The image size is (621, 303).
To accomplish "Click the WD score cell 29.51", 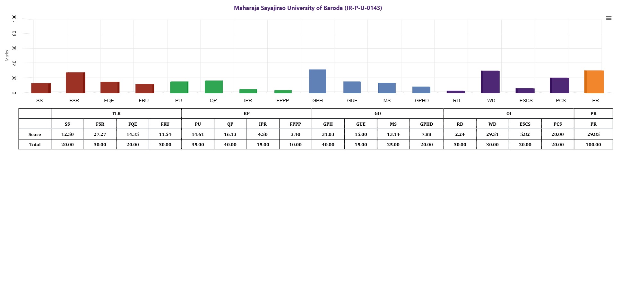I will coord(492,134).
